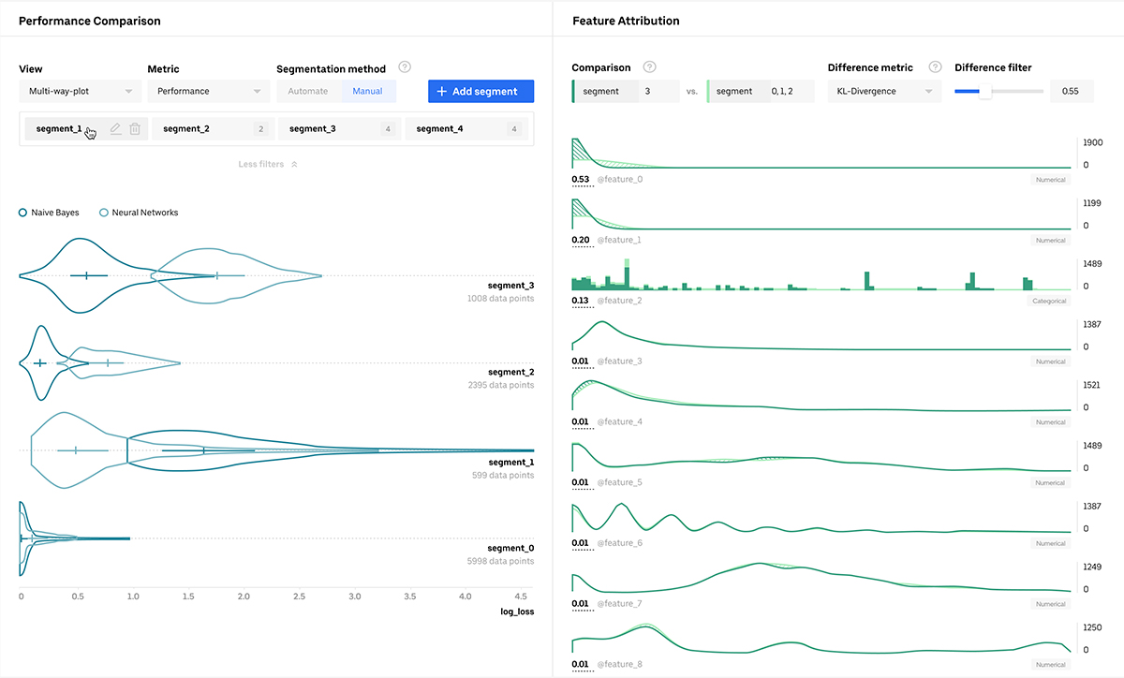This screenshot has width=1124, height=678.
Task: Open the Metric Performance dropdown
Action: point(208,91)
